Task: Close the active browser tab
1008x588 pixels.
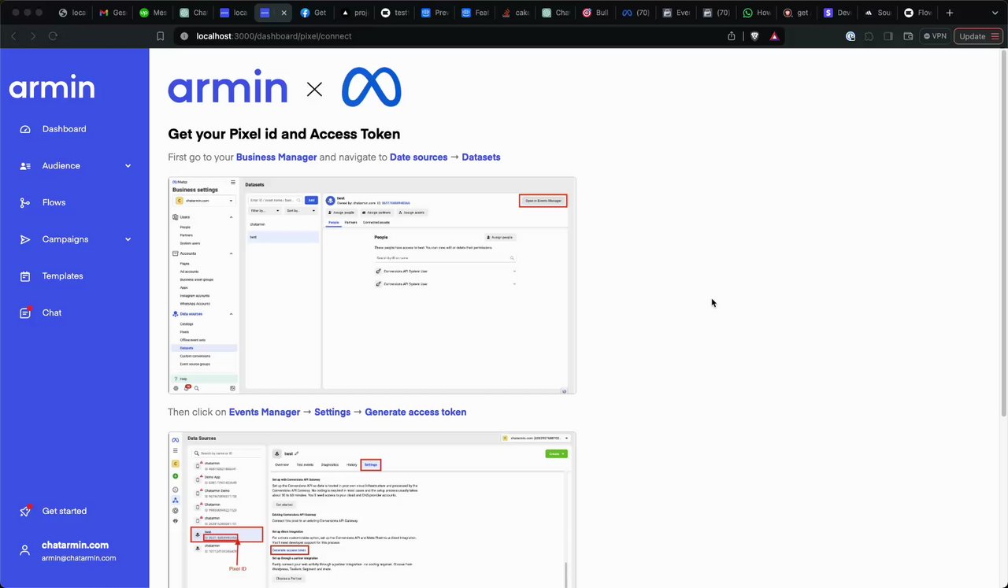Action: pyautogui.click(x=284, y=13)
